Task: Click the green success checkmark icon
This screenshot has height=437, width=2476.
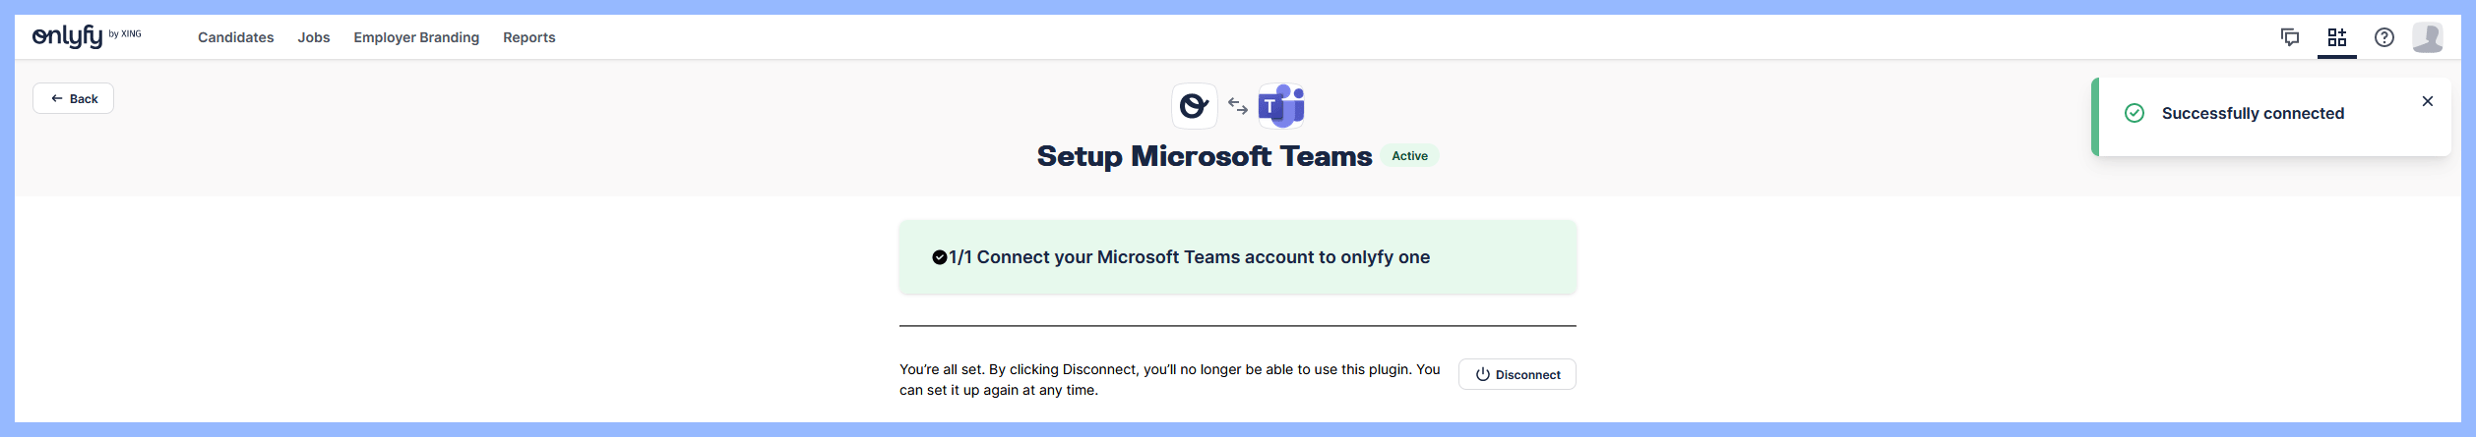Action: coord(2134,113)
